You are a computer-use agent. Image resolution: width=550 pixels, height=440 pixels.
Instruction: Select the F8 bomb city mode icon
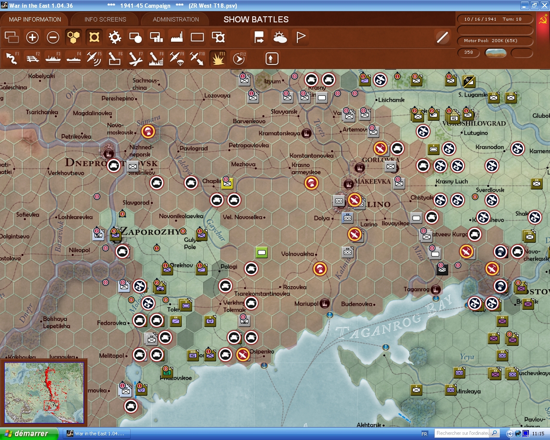click(156, 58)
